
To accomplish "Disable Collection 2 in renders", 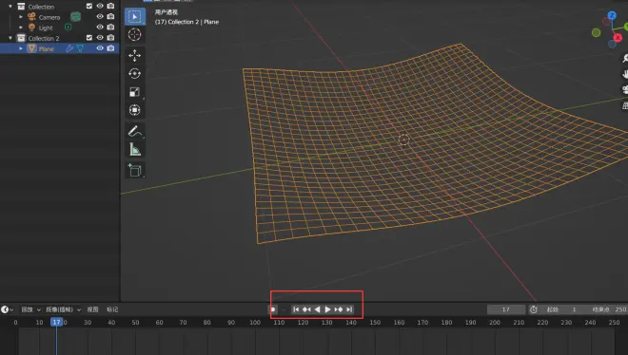I will click(110, 38).
